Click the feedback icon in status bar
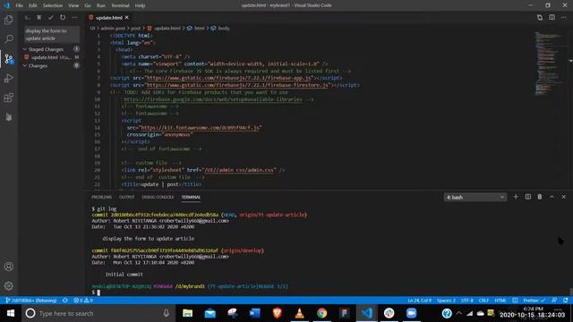573x322 pixels. coord(554,301)
